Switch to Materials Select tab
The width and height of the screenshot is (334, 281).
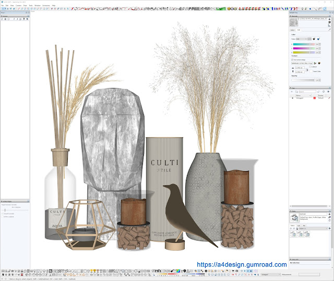point(292,30)
